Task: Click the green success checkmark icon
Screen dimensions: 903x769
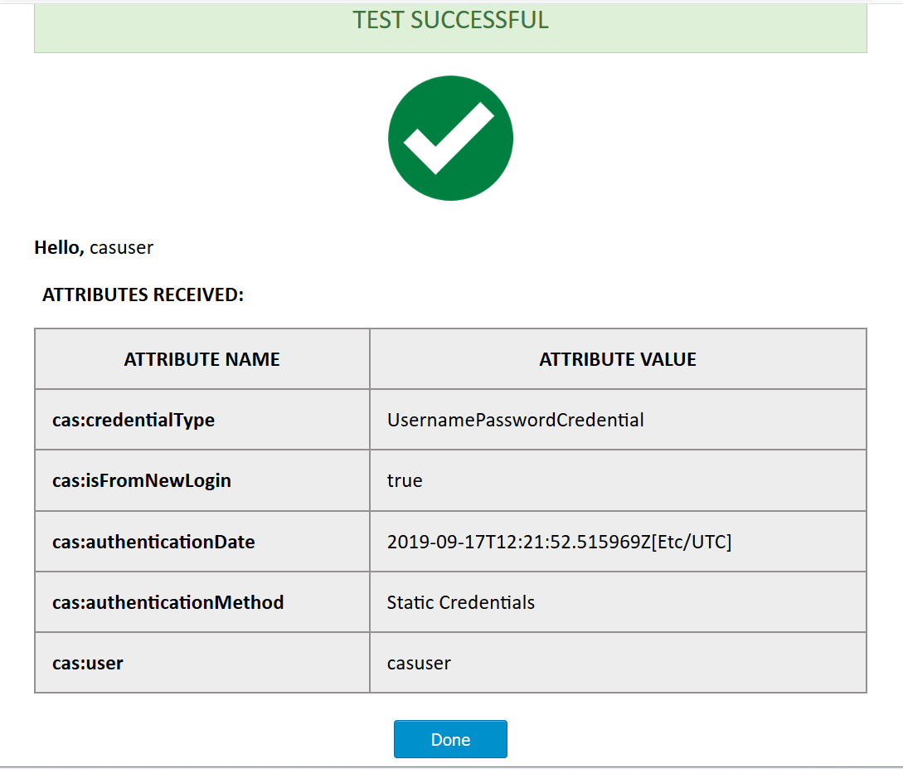Action: [450, 138]
